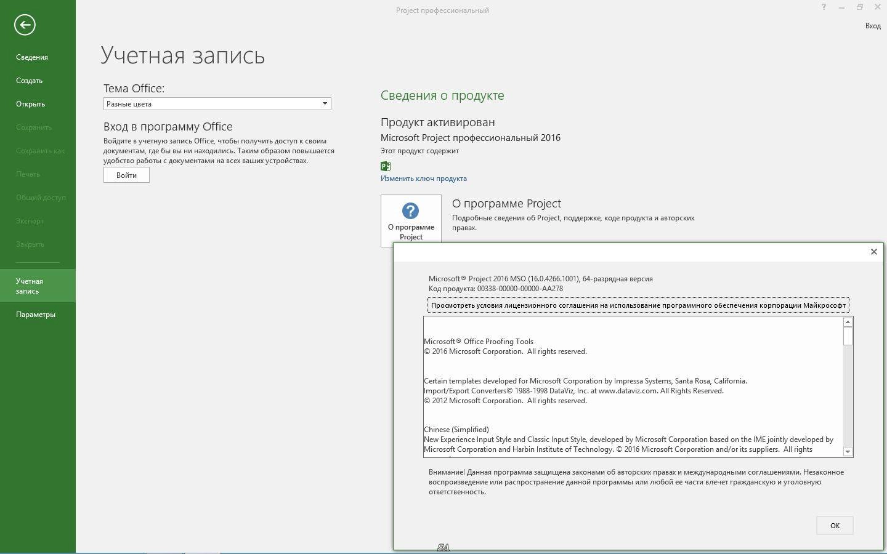Expand the Разные цвета theme selector arrow

(324, 103)
